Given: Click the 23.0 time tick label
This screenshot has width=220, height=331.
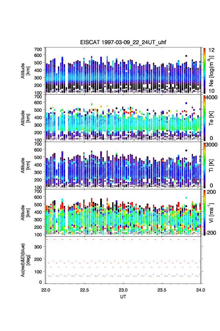Looking at the screenshot, I should tap(123, 290).
